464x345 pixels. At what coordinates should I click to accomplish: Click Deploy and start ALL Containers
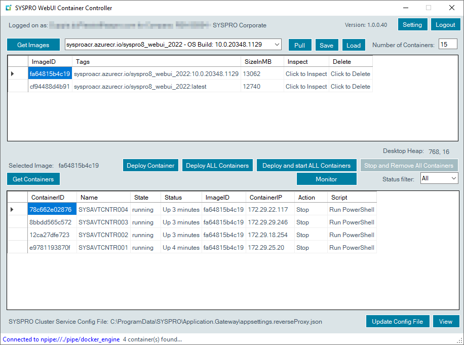tap(306, 166)
